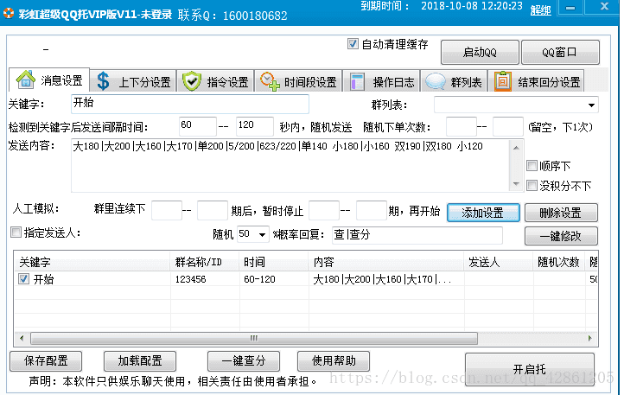
Task: Click the 关键字 input field containing 开始
Action: pos(190,104)
